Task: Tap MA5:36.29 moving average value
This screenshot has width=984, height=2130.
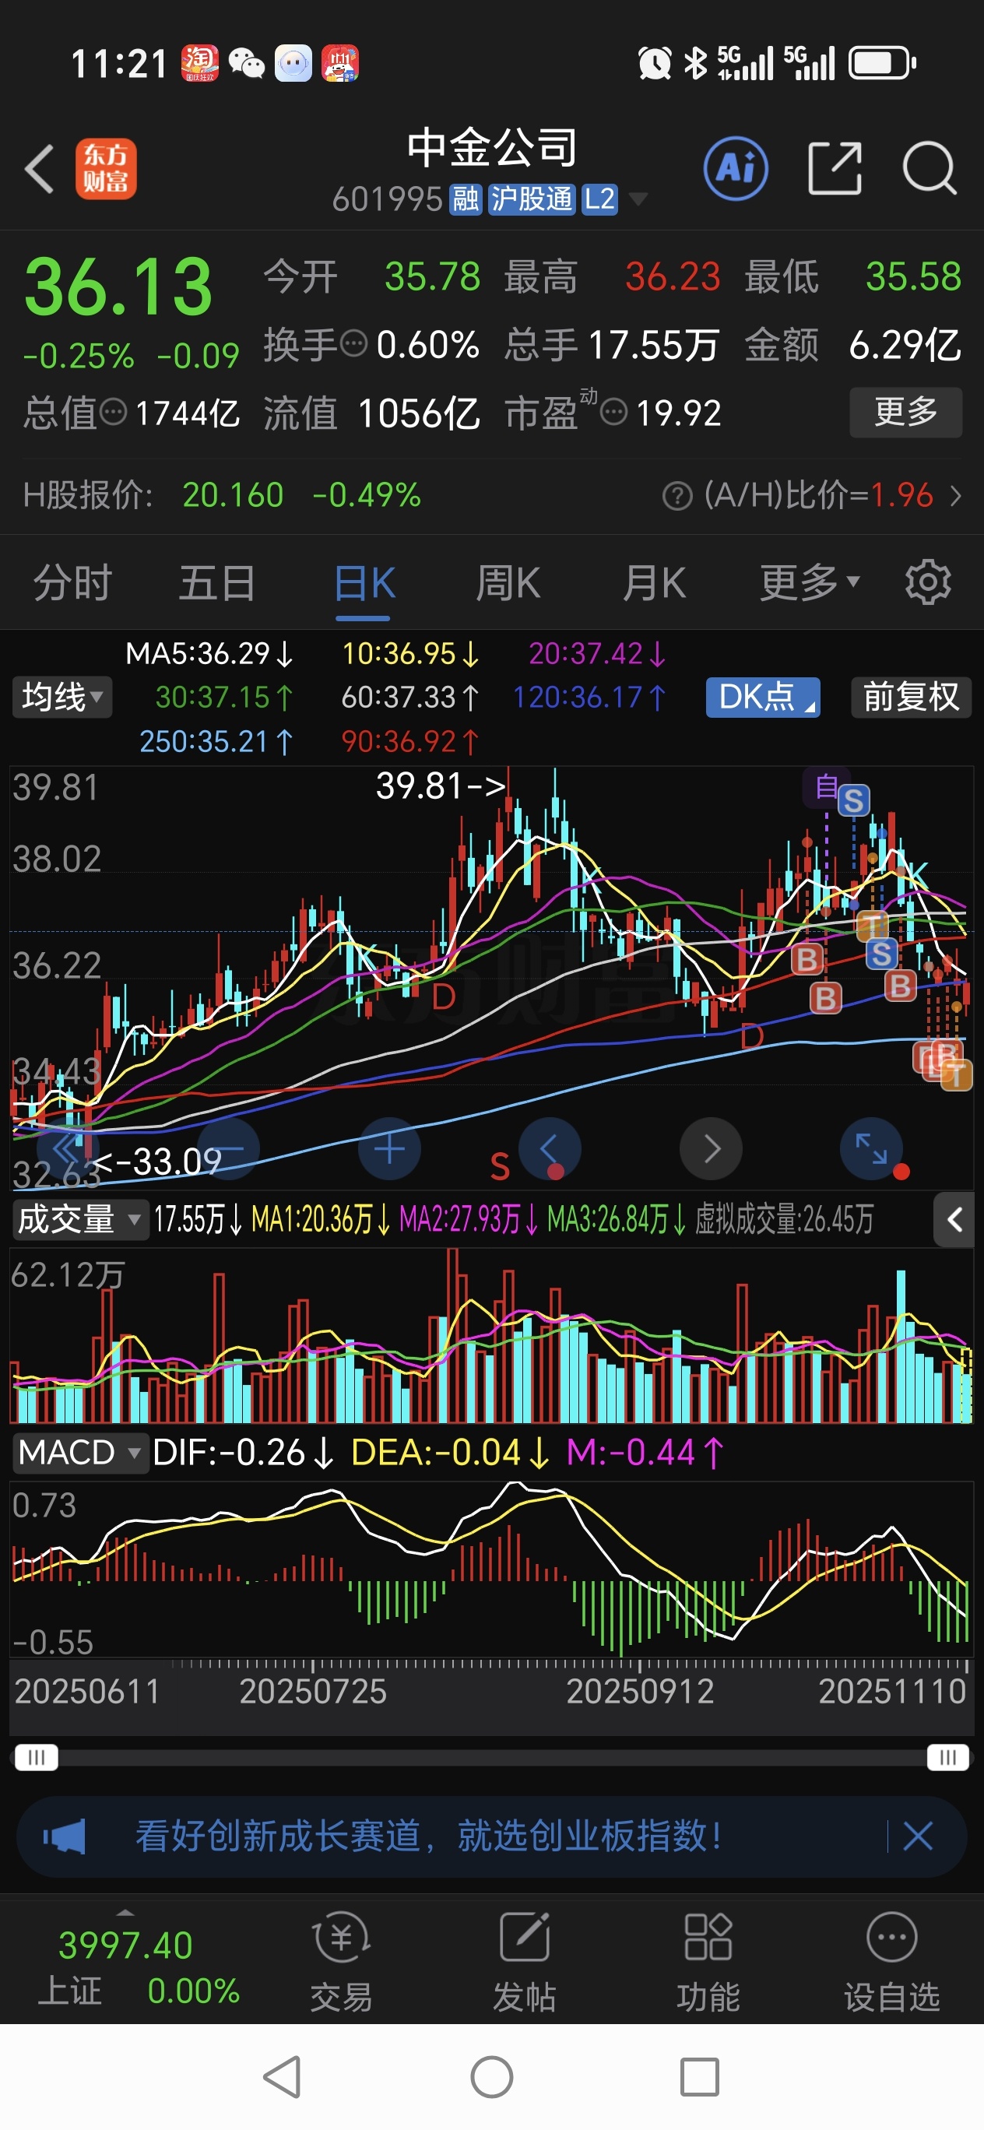Action: pyautogui.click(x=209, y=654)
